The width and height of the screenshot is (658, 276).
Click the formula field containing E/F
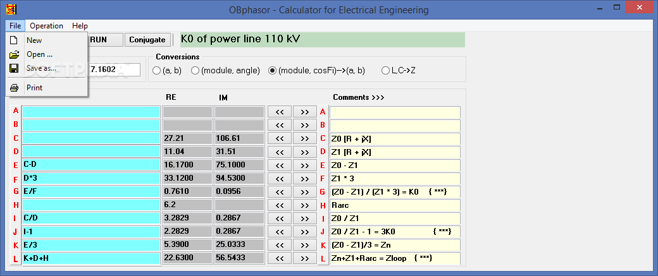click(x=91, y=192)
